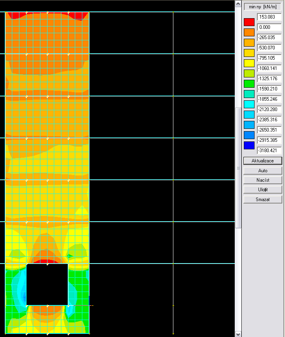Click the vertical scrollbar down arrow
The width and height of the screenshot is (285, 337).
238,334
